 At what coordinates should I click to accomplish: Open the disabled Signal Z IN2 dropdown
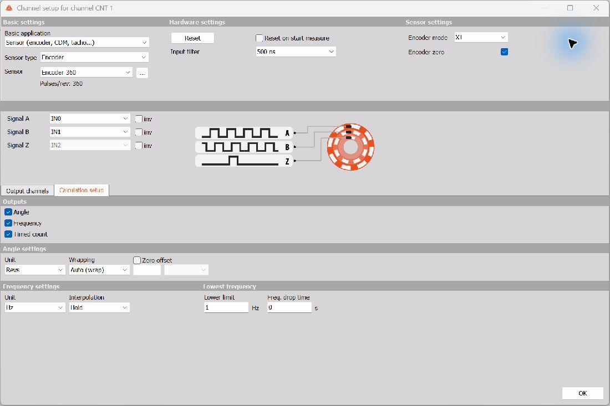point(90,145)
